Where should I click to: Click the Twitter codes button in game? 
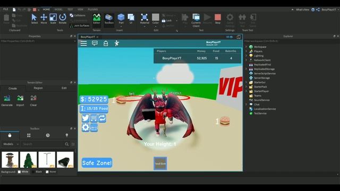[x=86, y=118]
